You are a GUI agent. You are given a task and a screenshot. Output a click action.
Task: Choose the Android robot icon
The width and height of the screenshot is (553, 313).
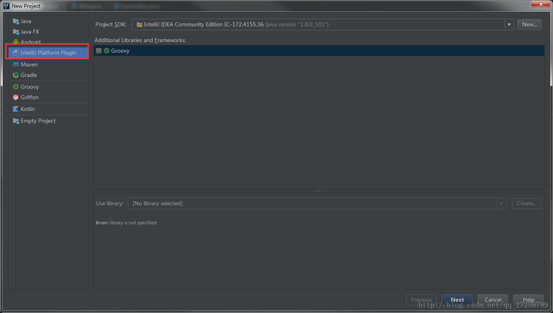(x=16, y=42)
